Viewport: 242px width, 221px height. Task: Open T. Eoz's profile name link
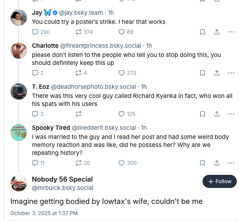point(40,86)
